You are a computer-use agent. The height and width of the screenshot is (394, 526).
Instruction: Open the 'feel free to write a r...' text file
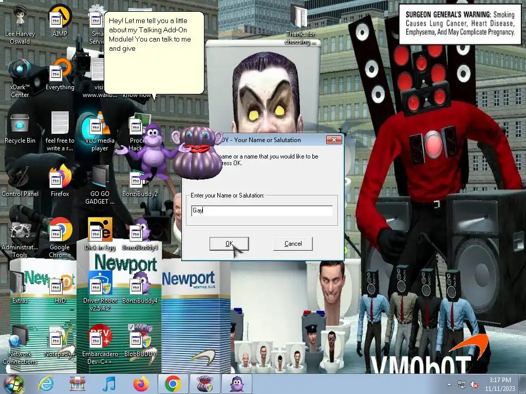60,131
